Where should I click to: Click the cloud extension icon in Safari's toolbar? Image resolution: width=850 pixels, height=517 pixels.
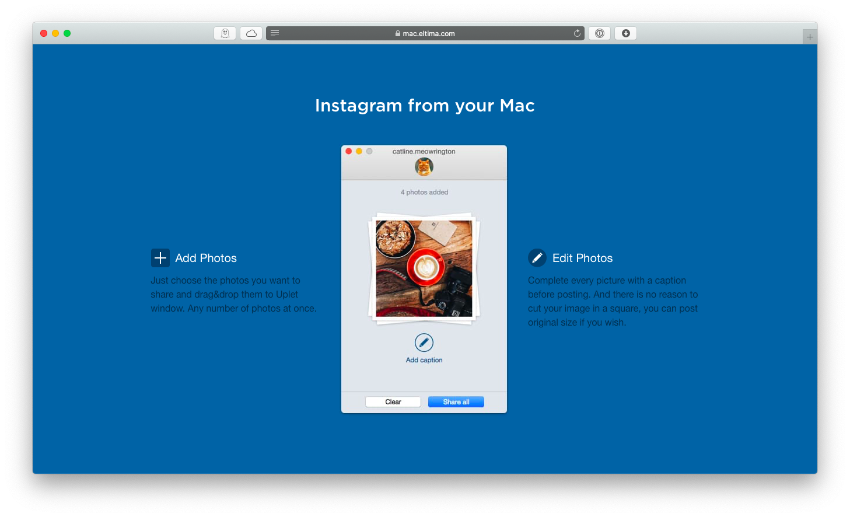tap(251, 33)
